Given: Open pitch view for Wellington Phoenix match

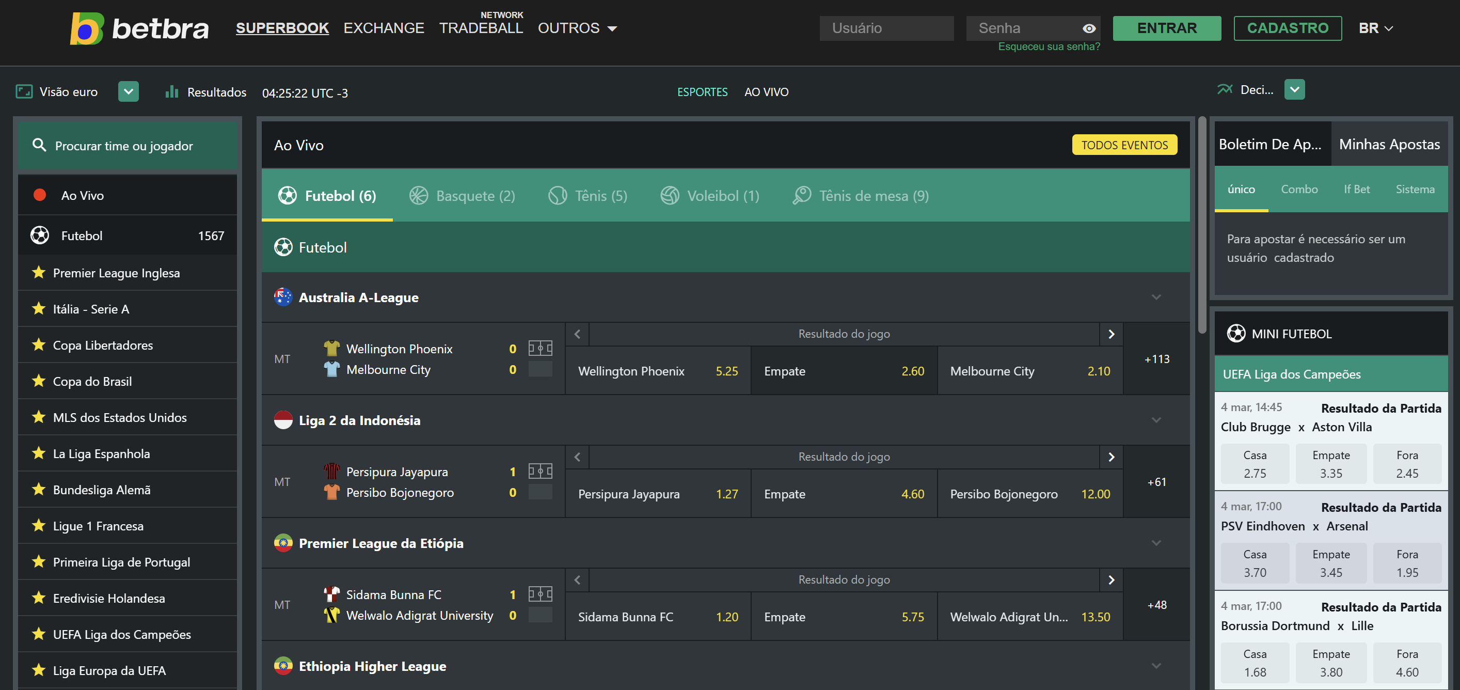Looking at the screenshot, I should [540, 348].
